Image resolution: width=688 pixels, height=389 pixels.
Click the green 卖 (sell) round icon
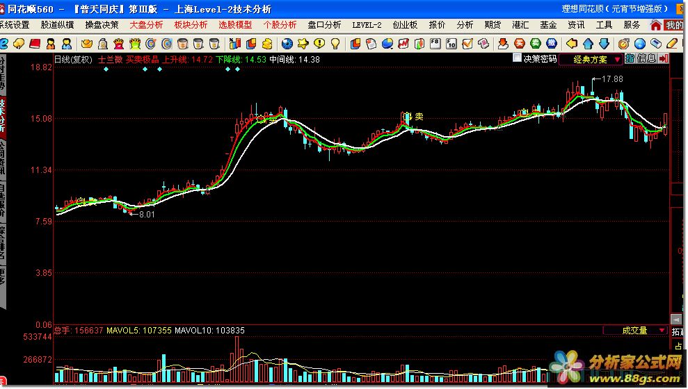(536, 43)
